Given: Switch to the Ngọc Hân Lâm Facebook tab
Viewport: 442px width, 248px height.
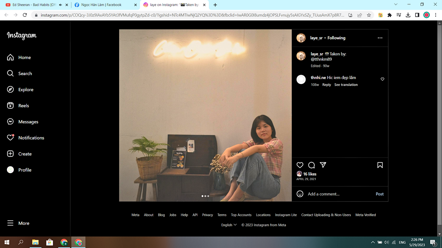Looking at the screenshot, I should tap(101, 5).
